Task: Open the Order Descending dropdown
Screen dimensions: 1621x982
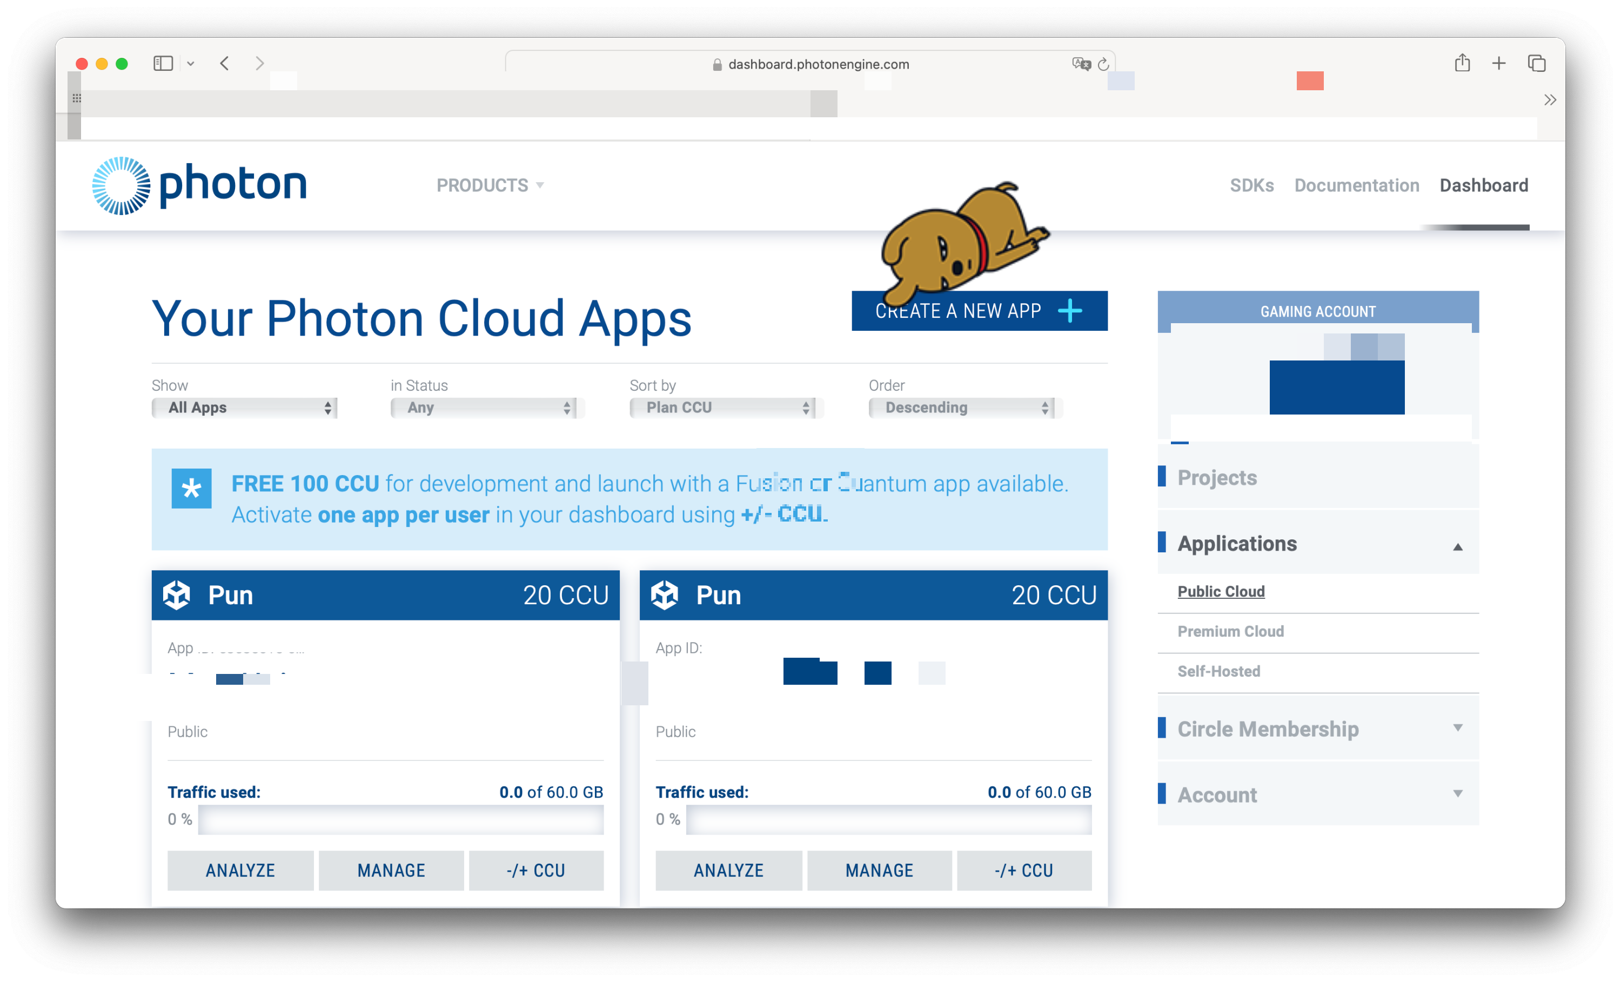Action: 962,408
